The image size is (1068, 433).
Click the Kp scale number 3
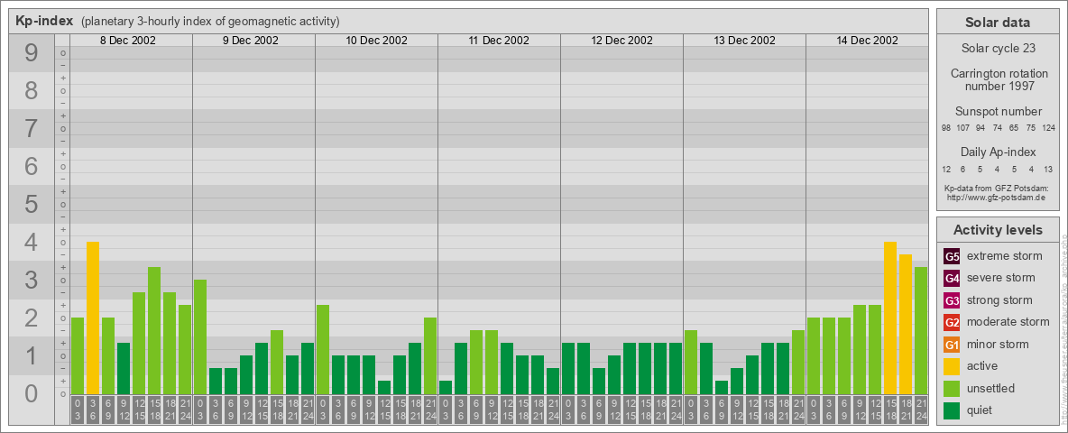pos(31,280)
